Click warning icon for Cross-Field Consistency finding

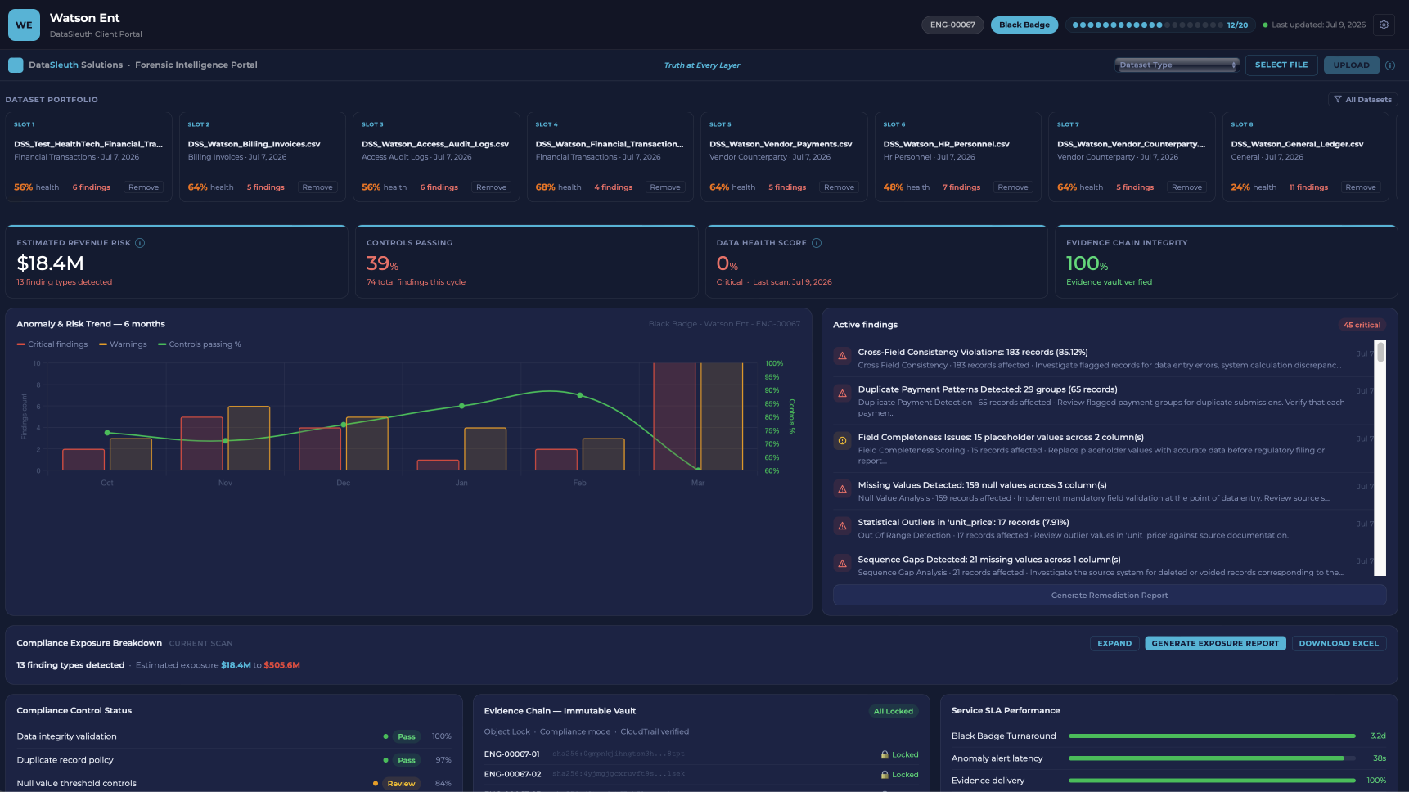[842, 356]
